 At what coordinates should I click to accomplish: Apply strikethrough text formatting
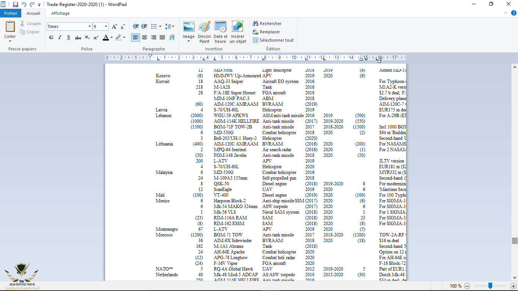point(78,38)
